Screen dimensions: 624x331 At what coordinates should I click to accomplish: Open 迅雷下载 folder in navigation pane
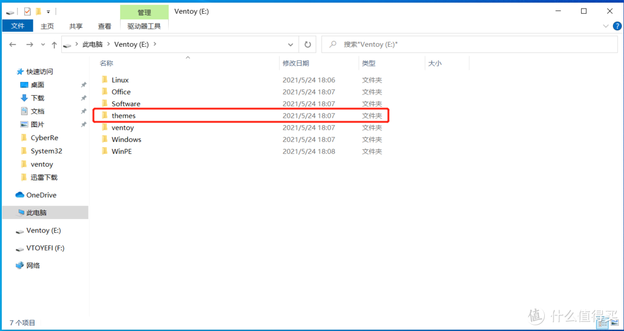[44, 177]
